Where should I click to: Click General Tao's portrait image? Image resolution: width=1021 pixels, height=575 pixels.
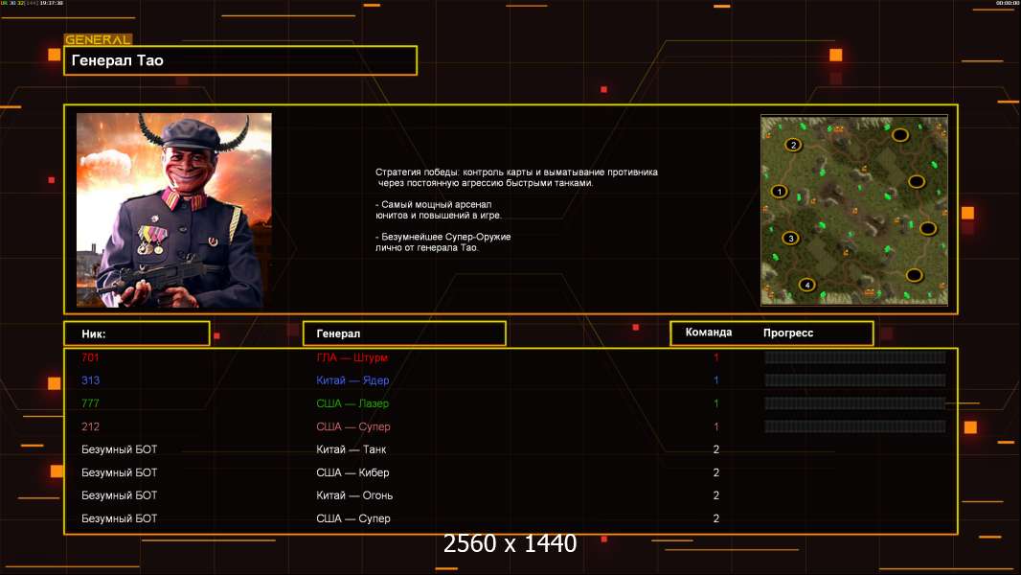(x=174, y=210)
